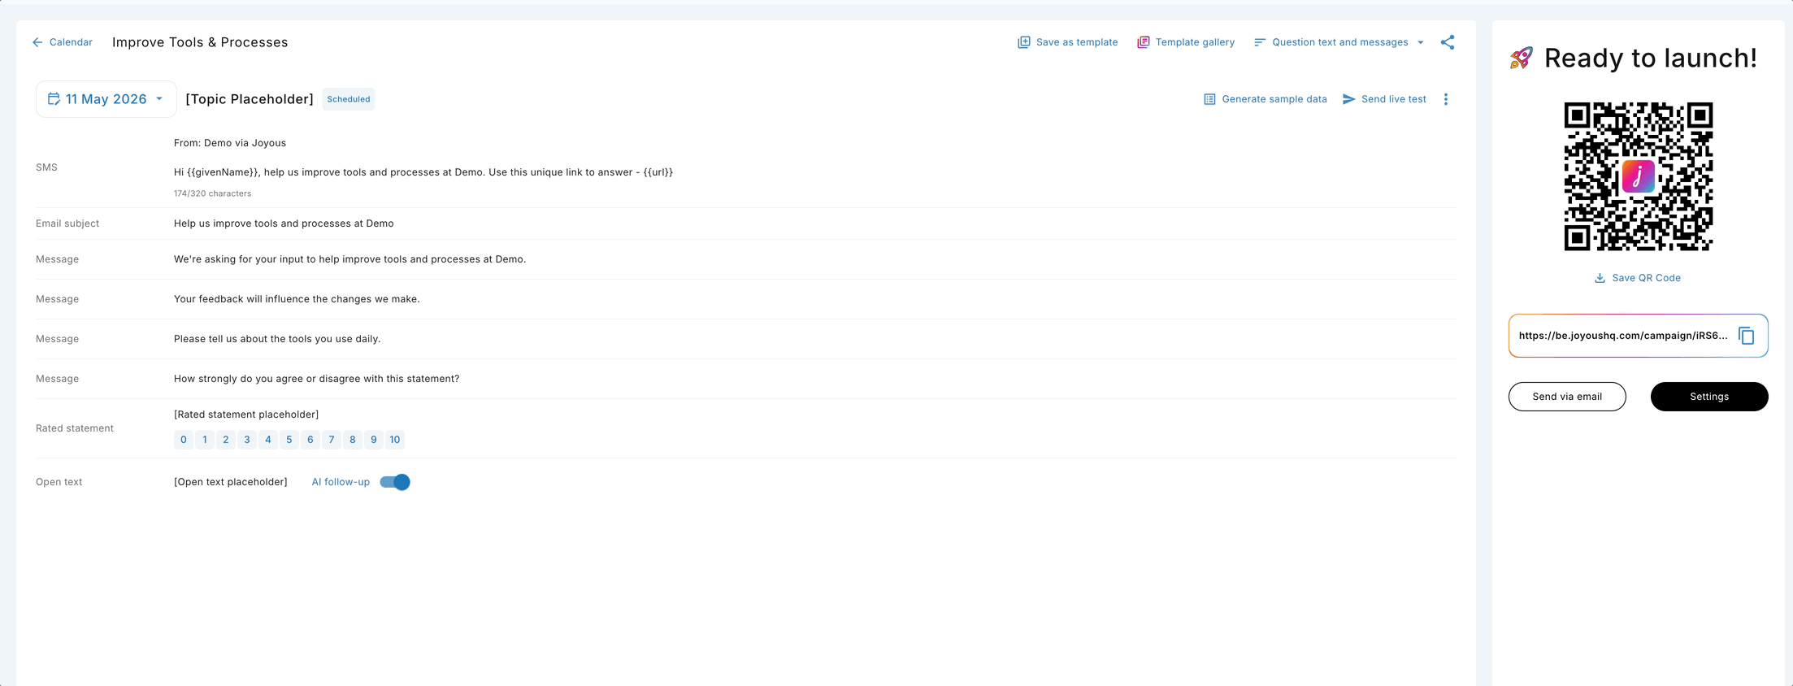The image size is (1793, 686).
Task: Click the message about tools you use daily
Action: (x=277, y=339)
